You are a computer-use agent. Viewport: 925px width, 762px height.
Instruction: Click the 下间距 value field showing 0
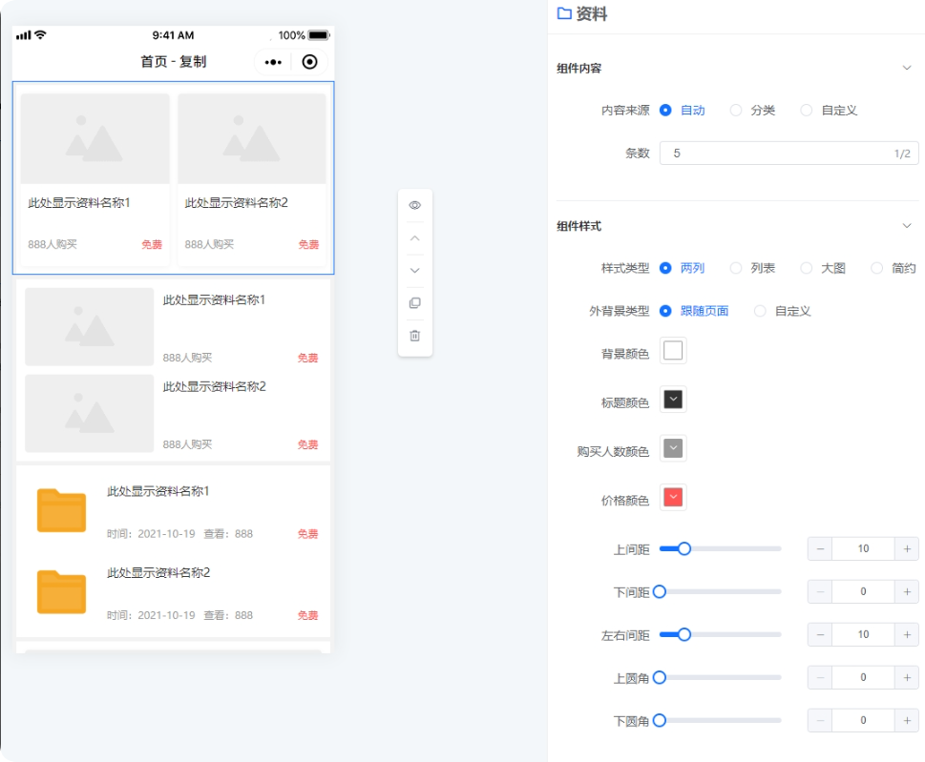point(863,591)
